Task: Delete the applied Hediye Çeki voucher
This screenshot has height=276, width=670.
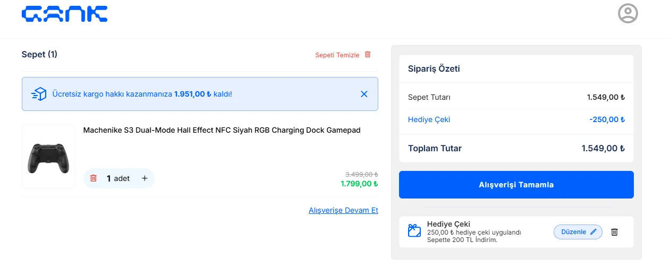Action: pyautogui.click(x=614, y=232)
